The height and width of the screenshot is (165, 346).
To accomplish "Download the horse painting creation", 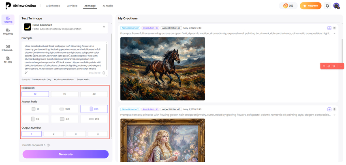I will (329, 28).
